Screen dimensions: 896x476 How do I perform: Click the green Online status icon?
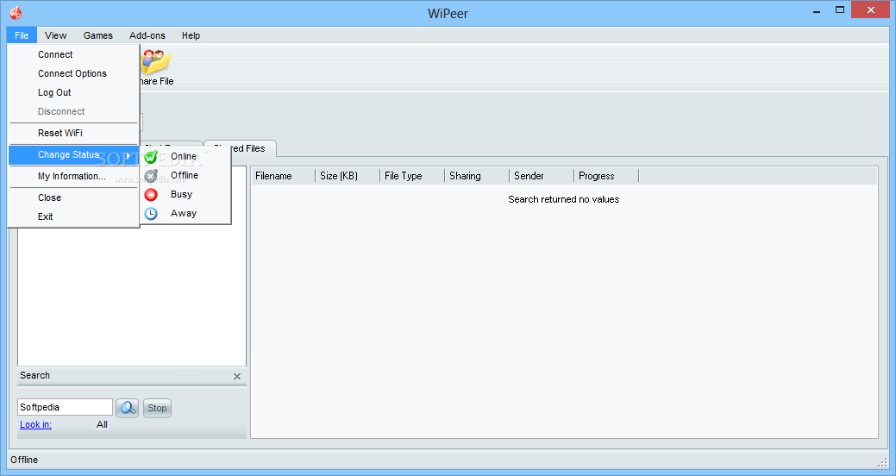coord(151,157)
